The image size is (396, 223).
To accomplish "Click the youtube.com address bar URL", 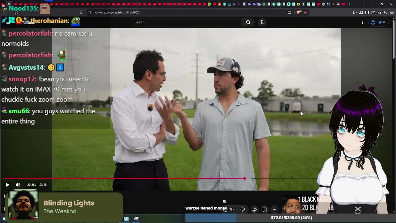I will tap(117, 12).
